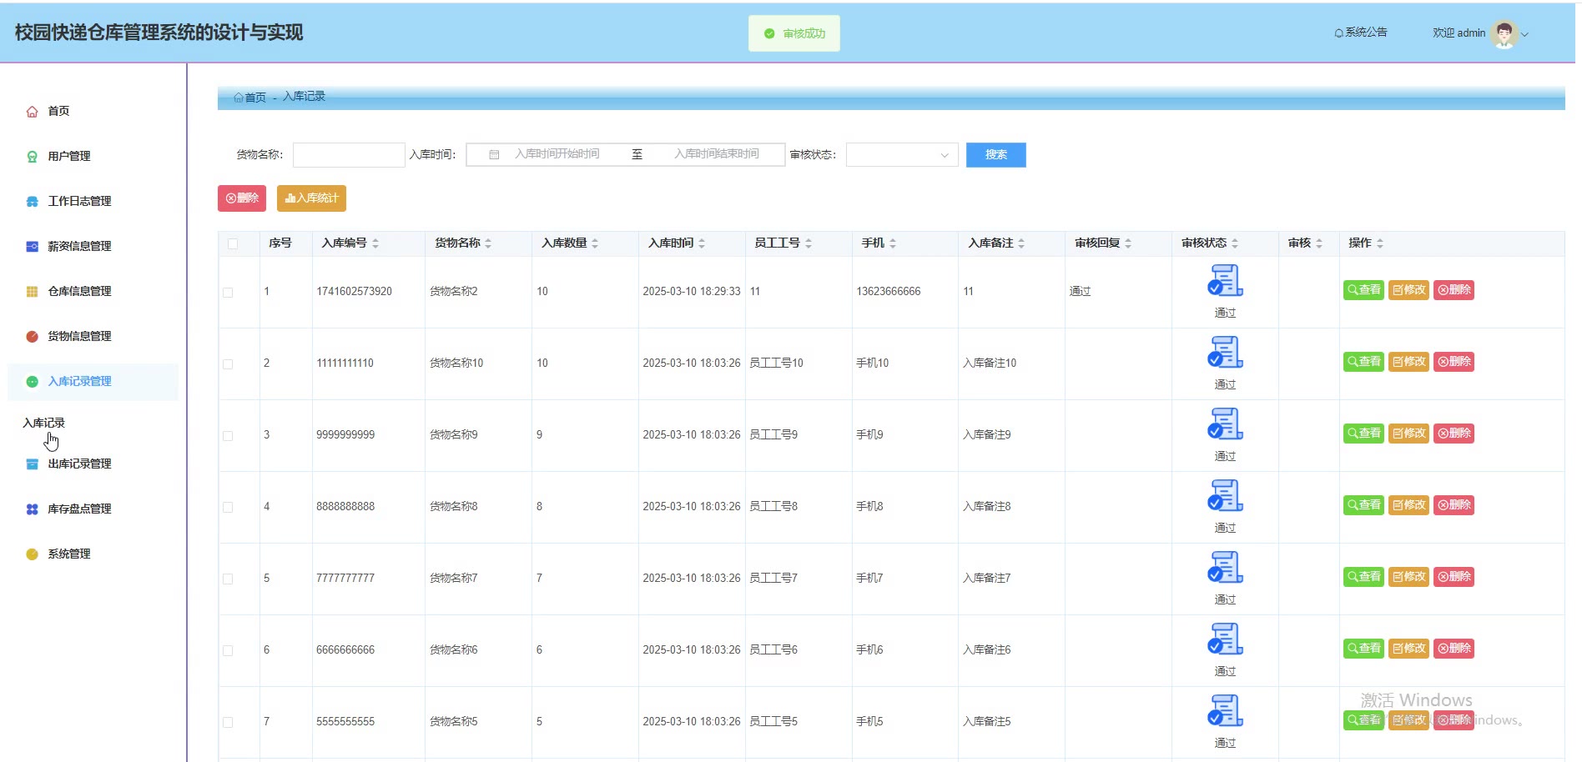Click the warehouse info management icon
This screenshot has height=762, width=1582.
click(32, 292)
